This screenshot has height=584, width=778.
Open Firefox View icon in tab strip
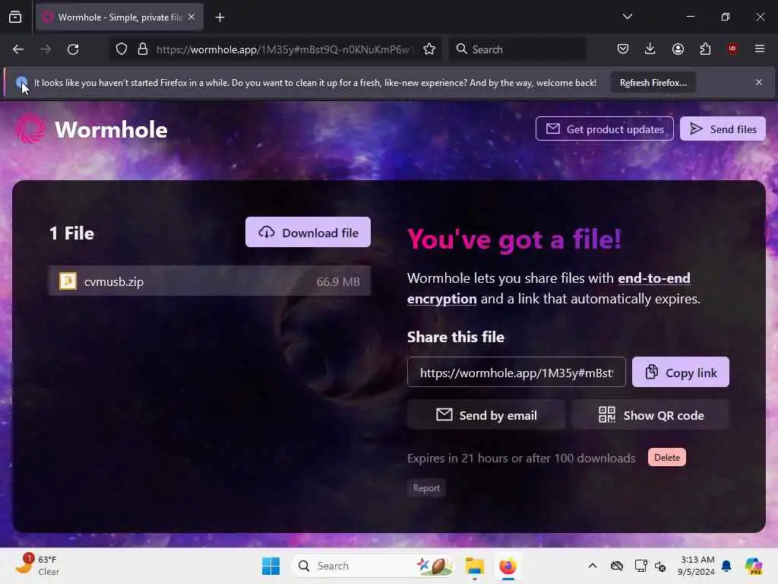[15, 17]
